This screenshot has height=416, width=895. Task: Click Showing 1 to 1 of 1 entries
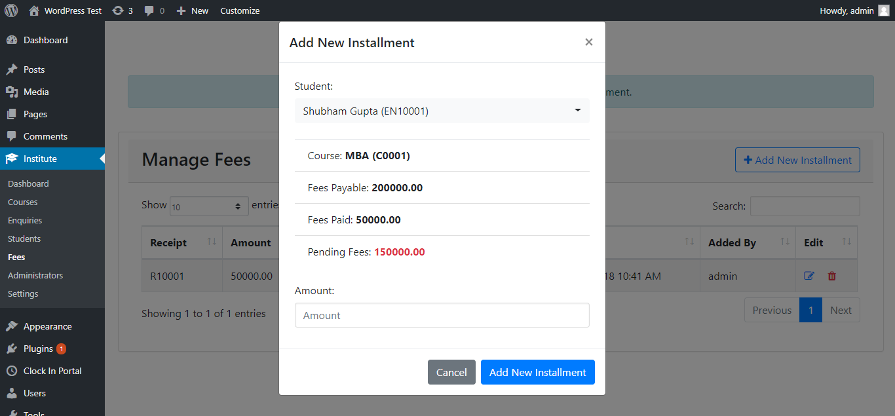coord(204,313)
